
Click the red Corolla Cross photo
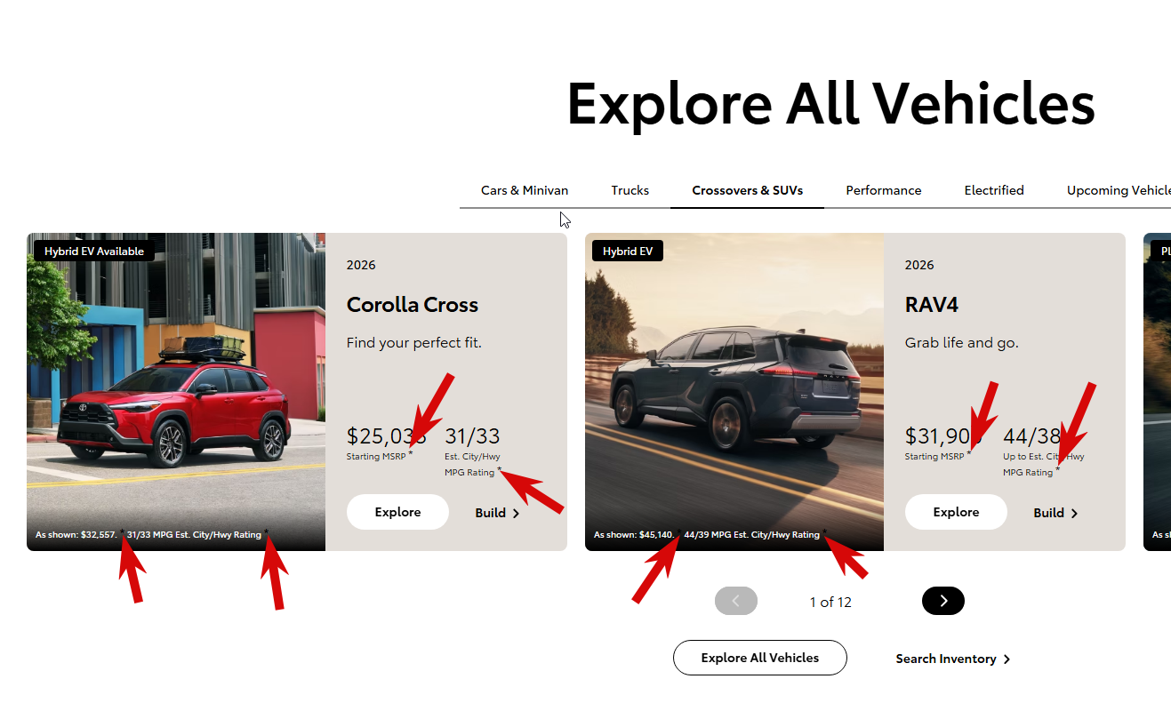point(176,392)
